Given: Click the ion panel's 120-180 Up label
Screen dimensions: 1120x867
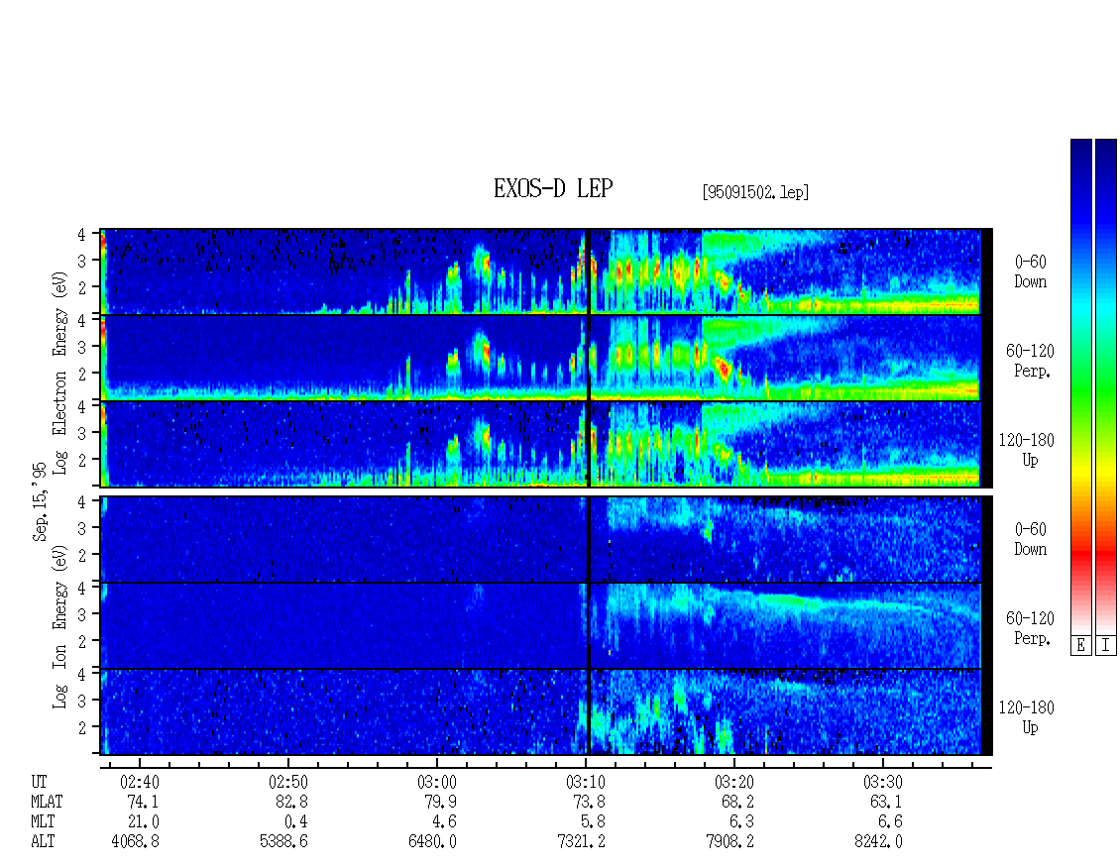Looking at the screenshot, I should click(1027, 717).
